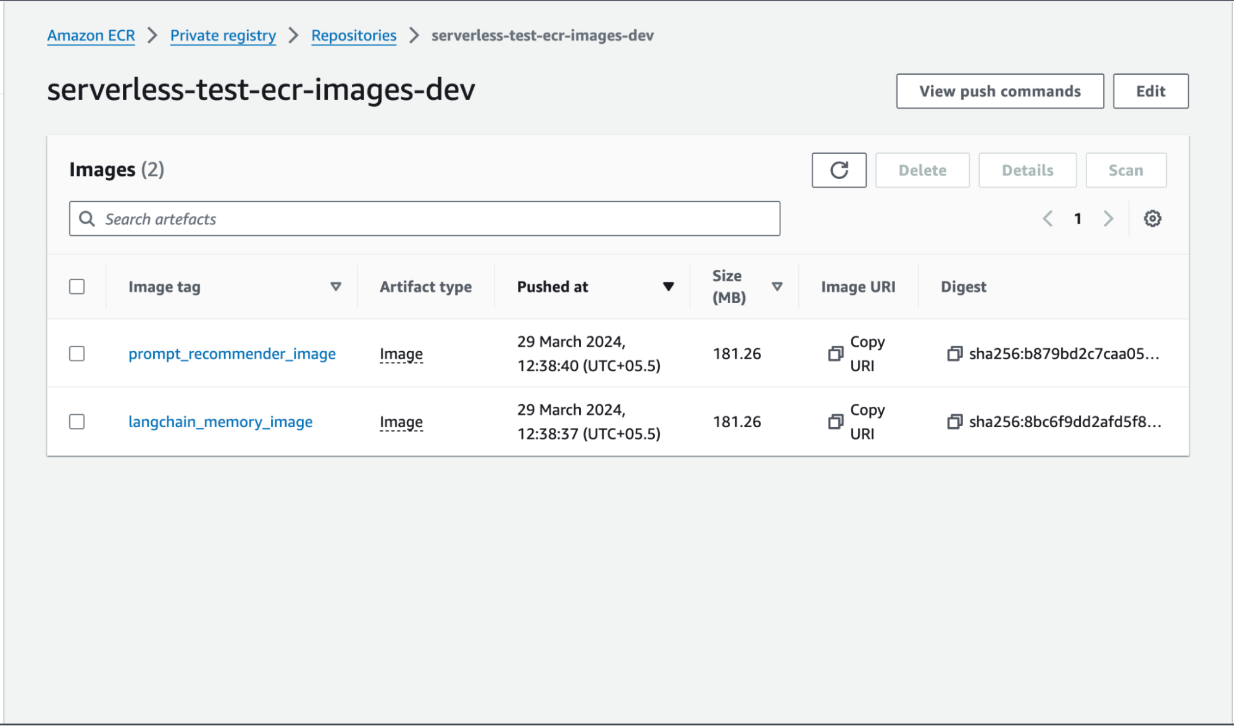The width and height of the screenshot is (1234, 726).
Task: Select all images header checkbox
Action: pyautogui.click(x=77, y=286)
